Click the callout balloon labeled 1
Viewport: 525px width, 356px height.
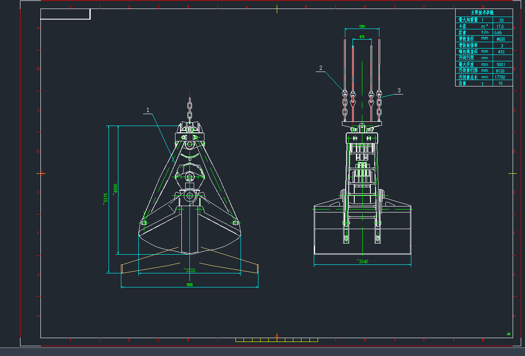[148, 110]
